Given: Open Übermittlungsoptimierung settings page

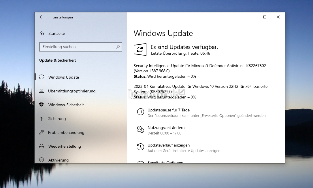Looking at the screenshot, I should point(72,91).
